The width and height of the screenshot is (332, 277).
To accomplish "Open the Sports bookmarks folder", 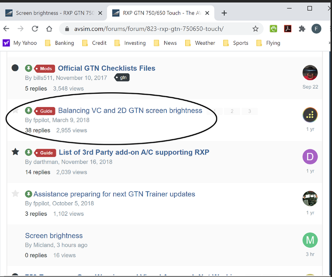I will tap(236, 43).
